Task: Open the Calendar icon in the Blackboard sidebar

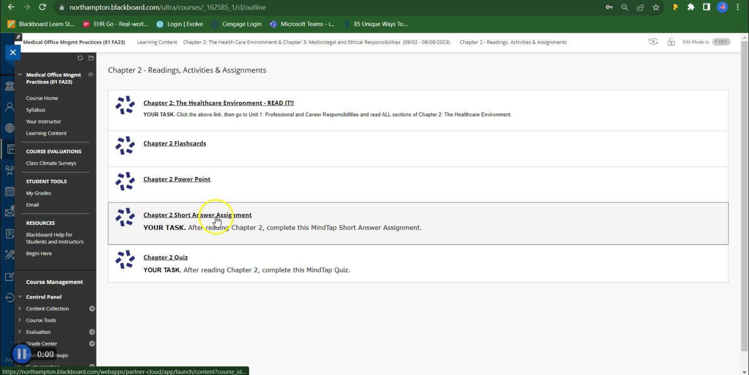Action: pos(10,191)
